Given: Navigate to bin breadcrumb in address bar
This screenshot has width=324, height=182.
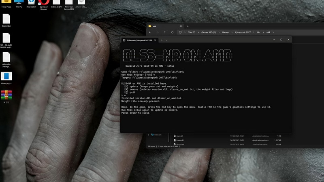Looking at the screenshot, I should [x=258, y=32].
